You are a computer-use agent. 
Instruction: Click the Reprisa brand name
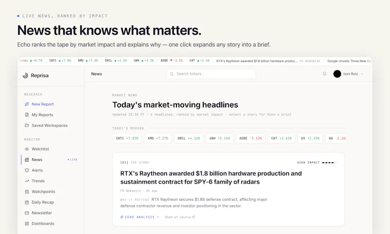(39, 76)
